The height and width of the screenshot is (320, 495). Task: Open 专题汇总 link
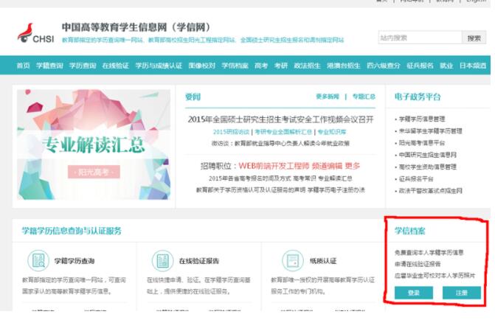[x=364, y=97]
